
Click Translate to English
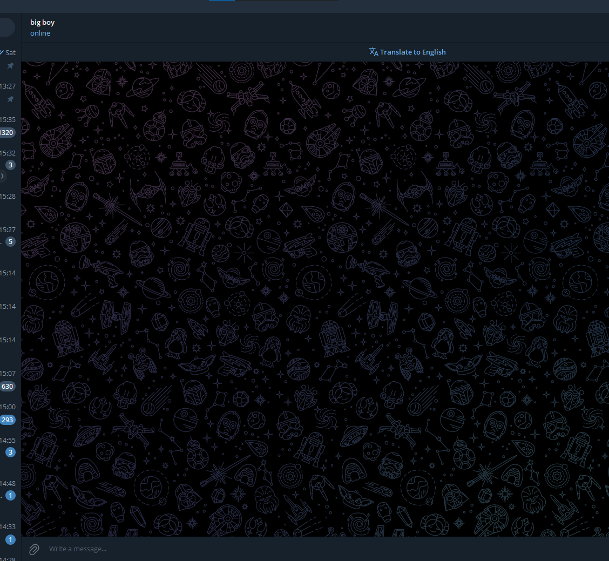412,52
